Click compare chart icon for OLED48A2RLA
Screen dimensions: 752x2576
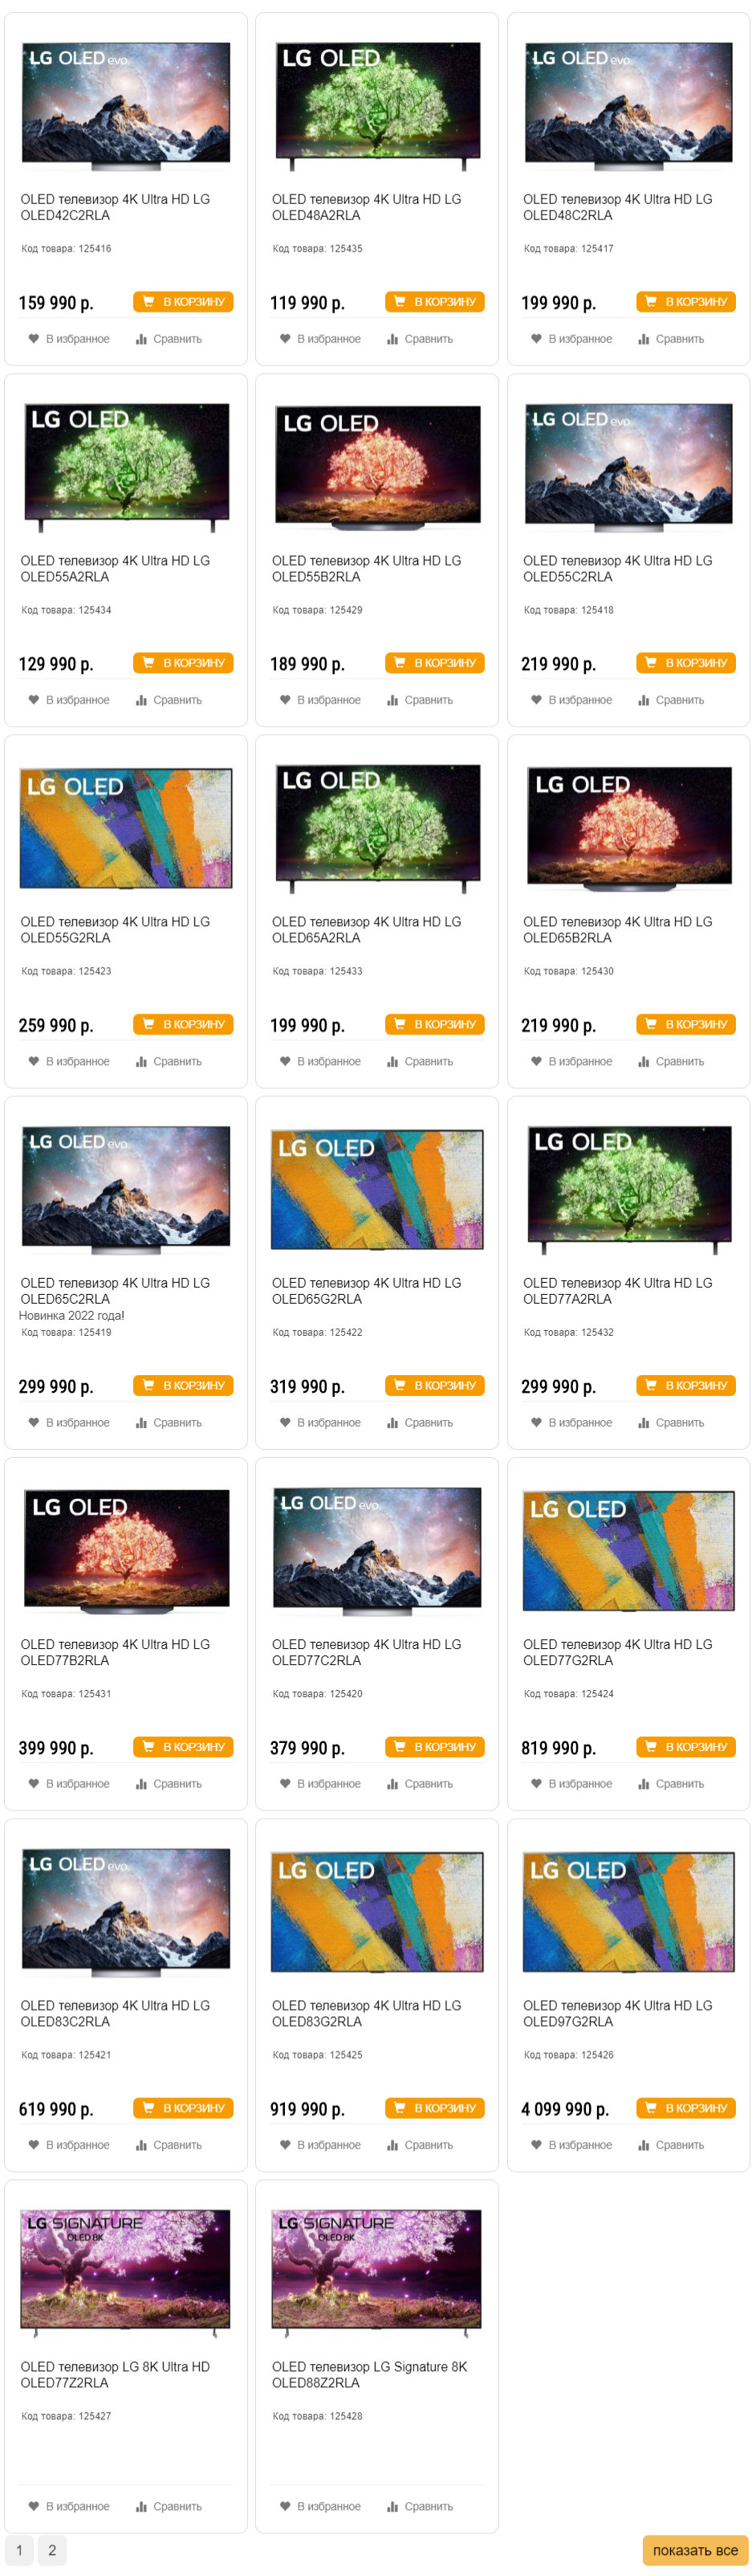click(x=392, y=339)
